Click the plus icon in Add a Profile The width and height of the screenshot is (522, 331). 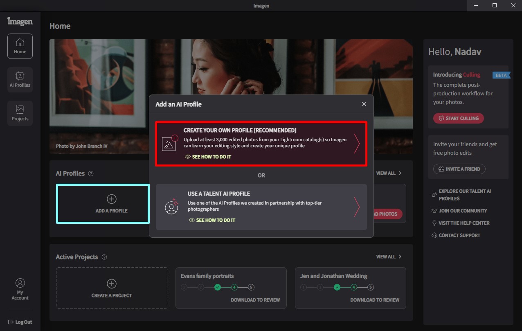tap(112, 199)
